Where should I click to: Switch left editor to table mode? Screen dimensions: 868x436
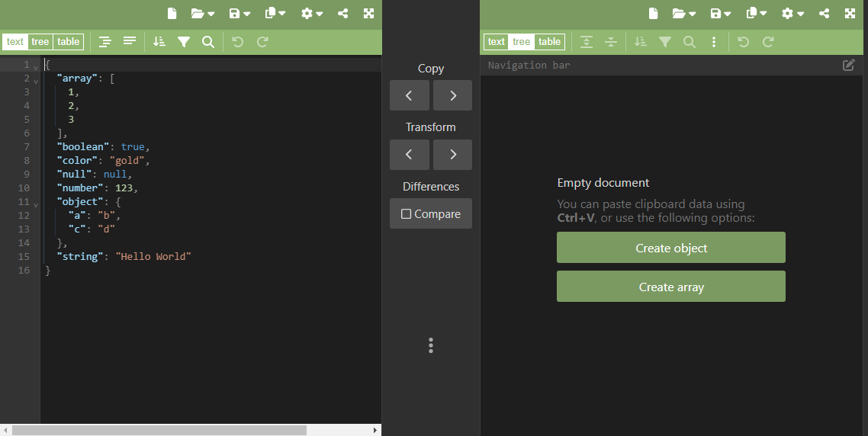click(x=68, y=41)
